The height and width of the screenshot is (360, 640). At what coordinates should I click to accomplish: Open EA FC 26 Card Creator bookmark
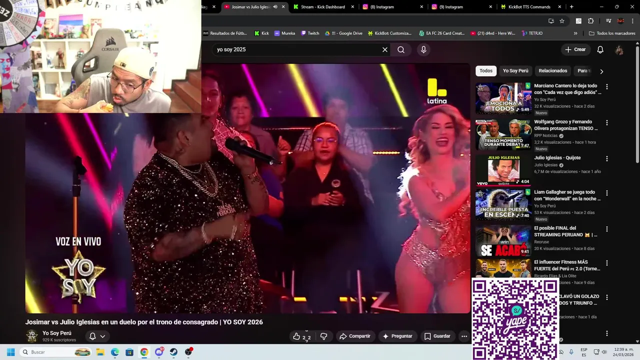[x=442, y=33]
